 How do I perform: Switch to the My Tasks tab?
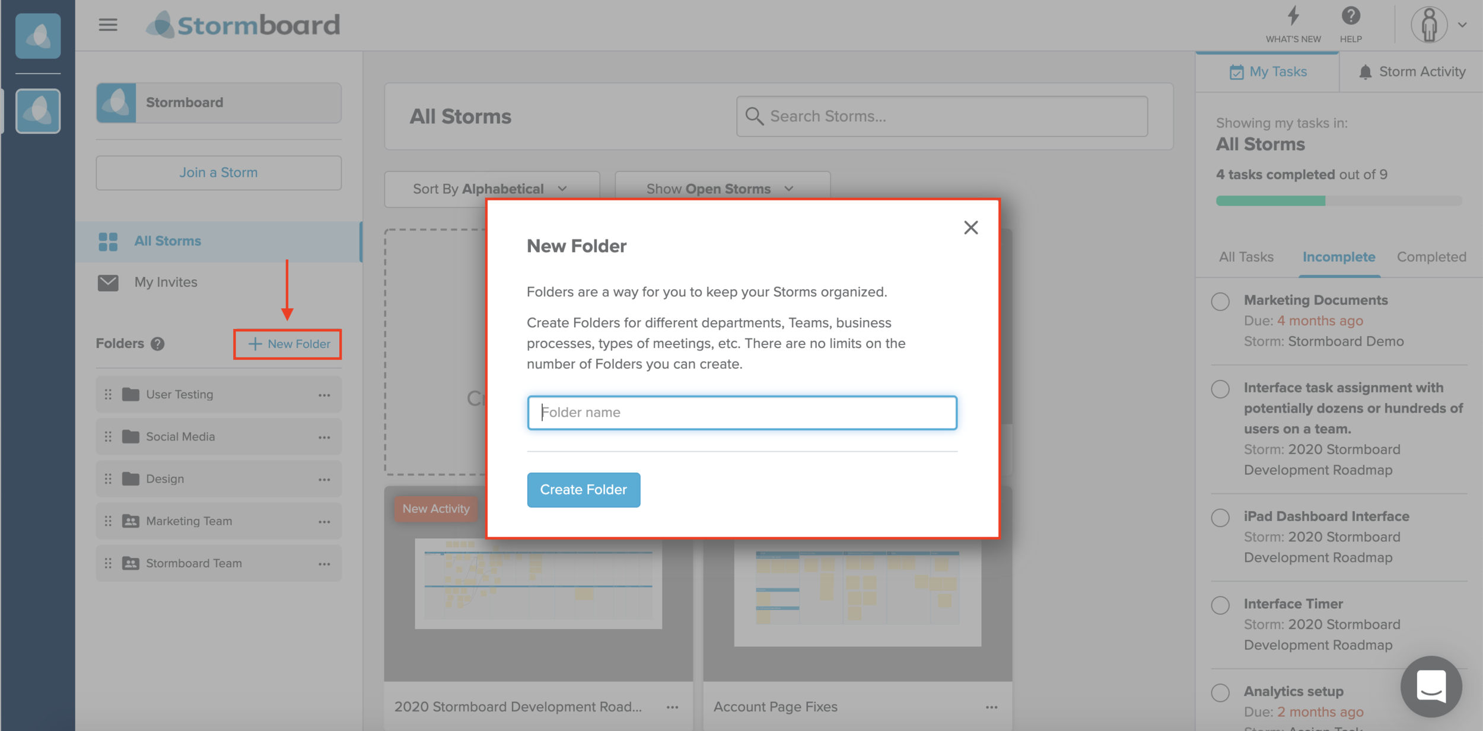1268,72
